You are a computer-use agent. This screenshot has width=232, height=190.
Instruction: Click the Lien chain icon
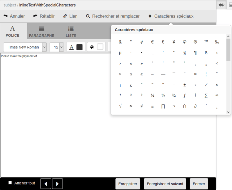[65, 16]
